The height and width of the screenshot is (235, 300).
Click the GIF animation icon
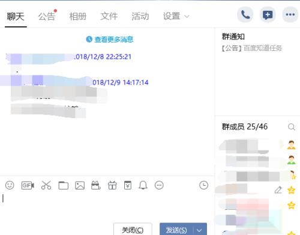[28, 185]
